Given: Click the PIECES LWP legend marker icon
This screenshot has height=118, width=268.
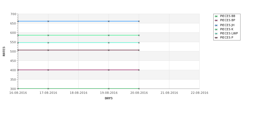Looking at the screenshot, I should [216, 34].
